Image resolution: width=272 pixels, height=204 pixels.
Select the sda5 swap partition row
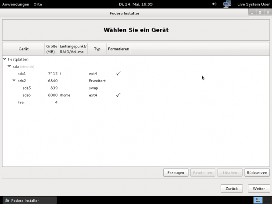[136, 88]
